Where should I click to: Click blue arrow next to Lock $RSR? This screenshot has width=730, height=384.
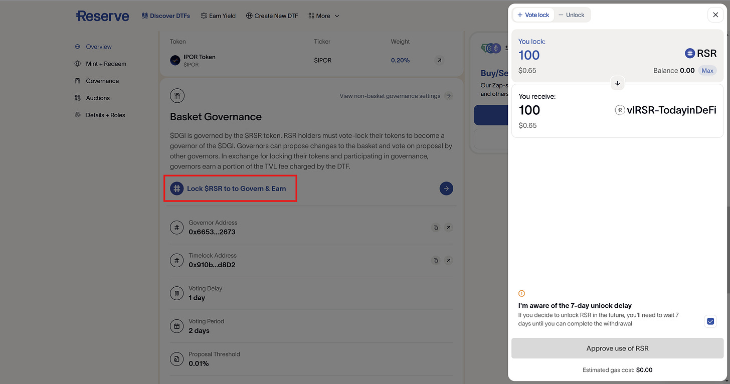click(x=446, y=188)
